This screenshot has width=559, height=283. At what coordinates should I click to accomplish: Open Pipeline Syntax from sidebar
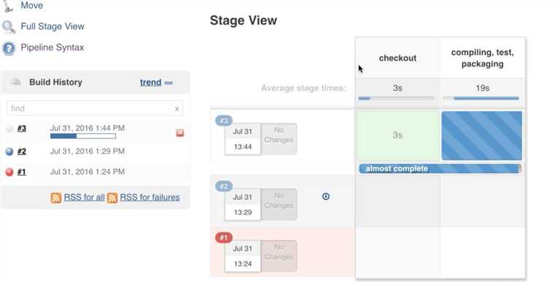52,48
